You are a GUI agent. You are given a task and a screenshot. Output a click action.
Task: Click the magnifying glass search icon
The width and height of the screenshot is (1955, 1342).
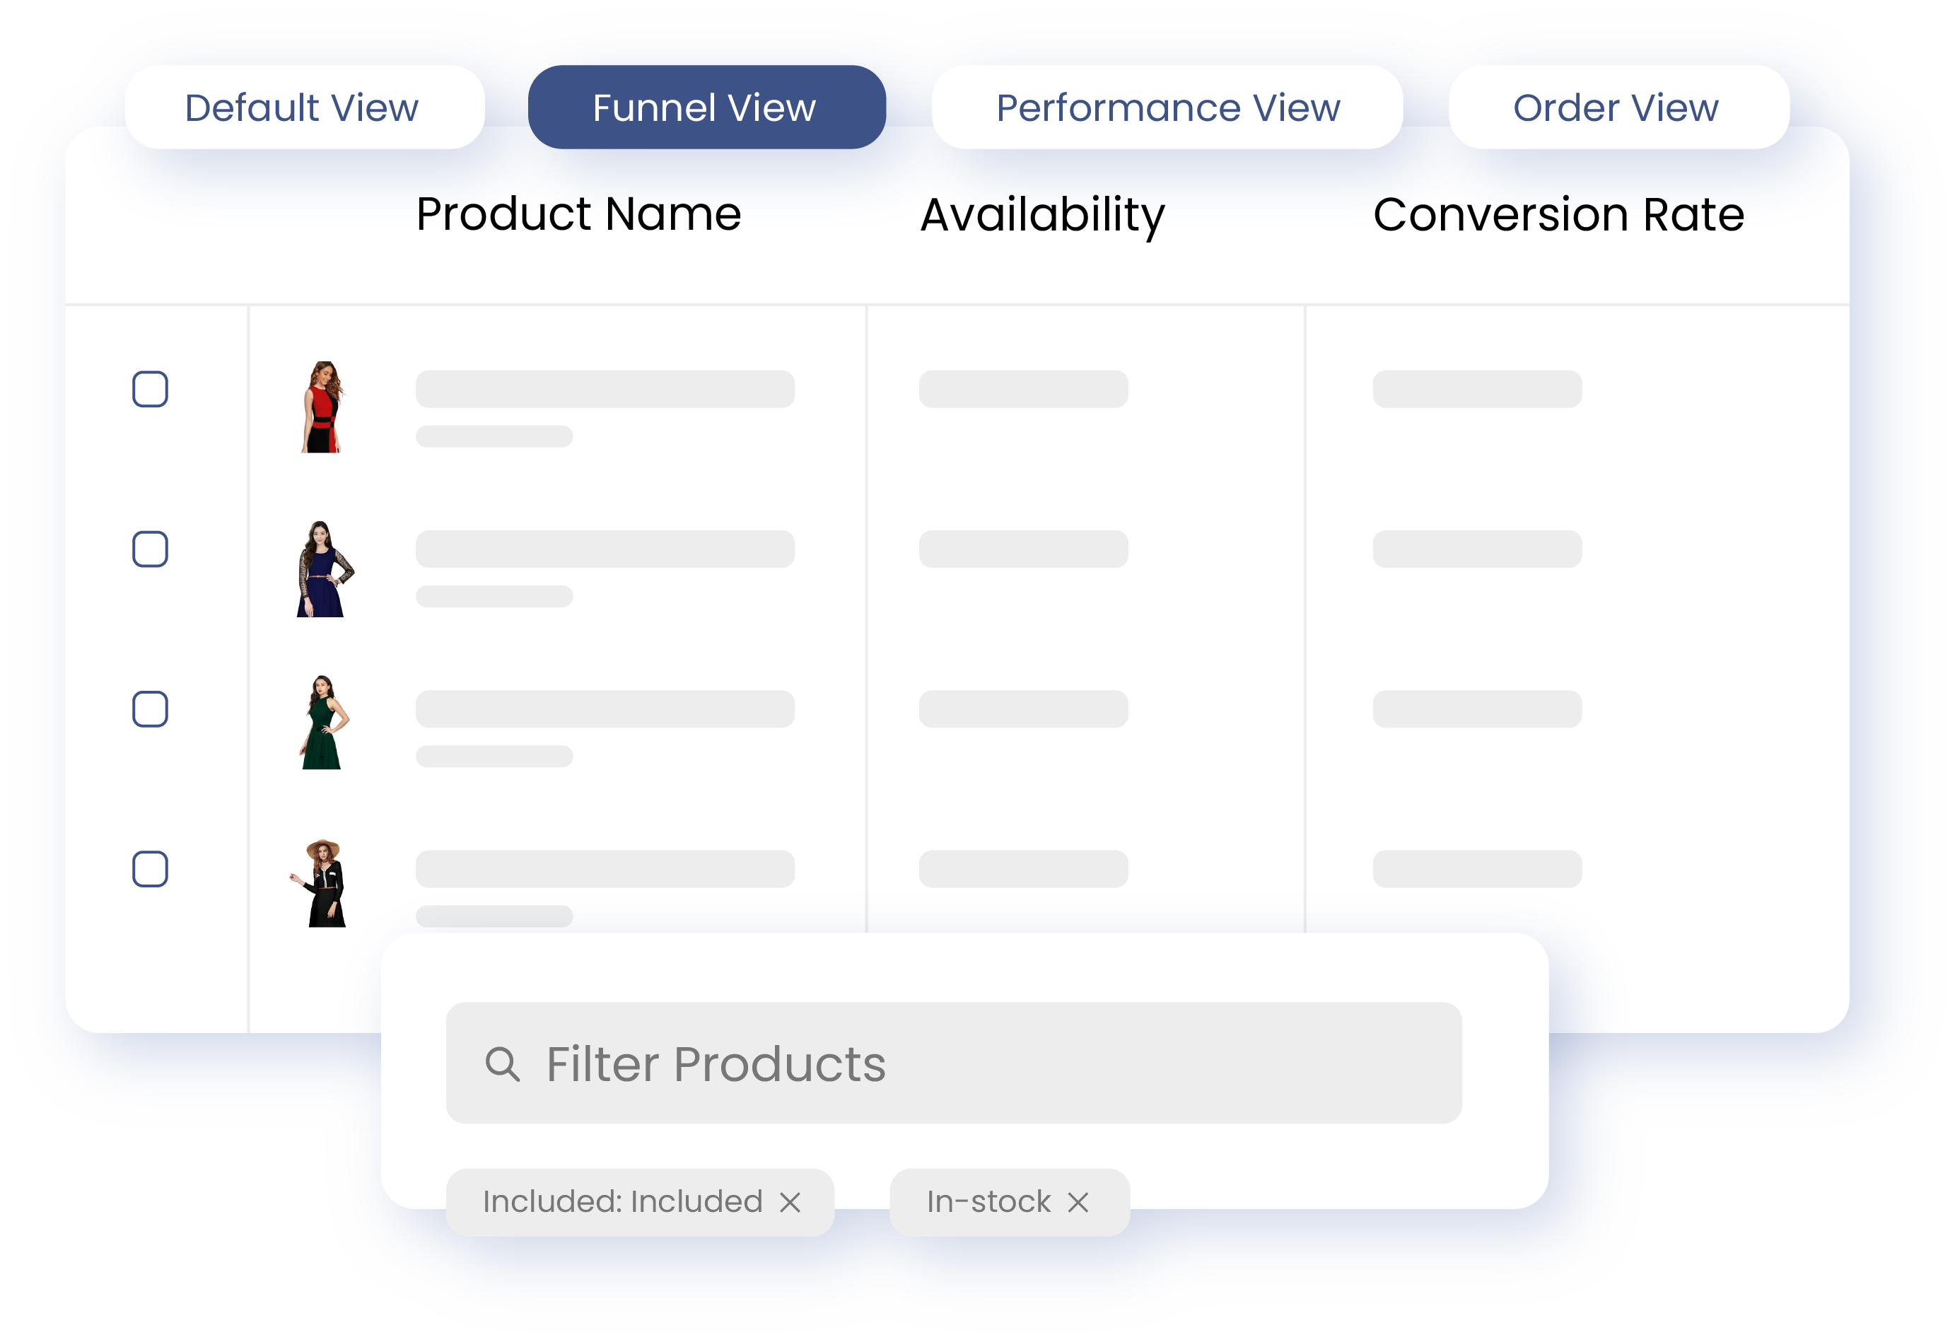tap(504, 1063)
